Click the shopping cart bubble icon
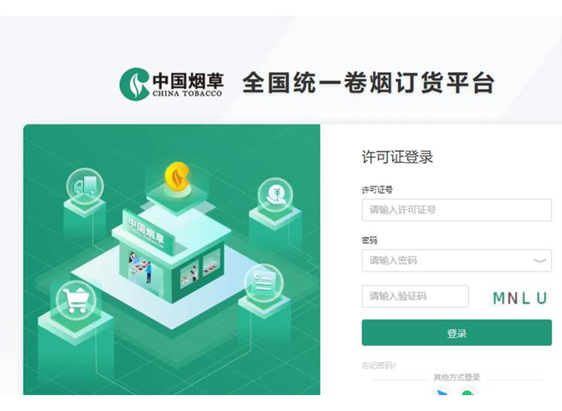Viewport: 562px width, 411px height. (x=76, y=300)
